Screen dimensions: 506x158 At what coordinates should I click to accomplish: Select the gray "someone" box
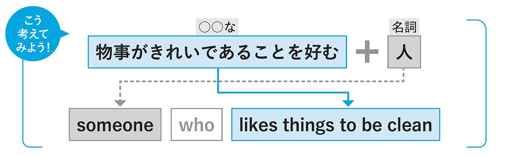(x=115, y=125)
